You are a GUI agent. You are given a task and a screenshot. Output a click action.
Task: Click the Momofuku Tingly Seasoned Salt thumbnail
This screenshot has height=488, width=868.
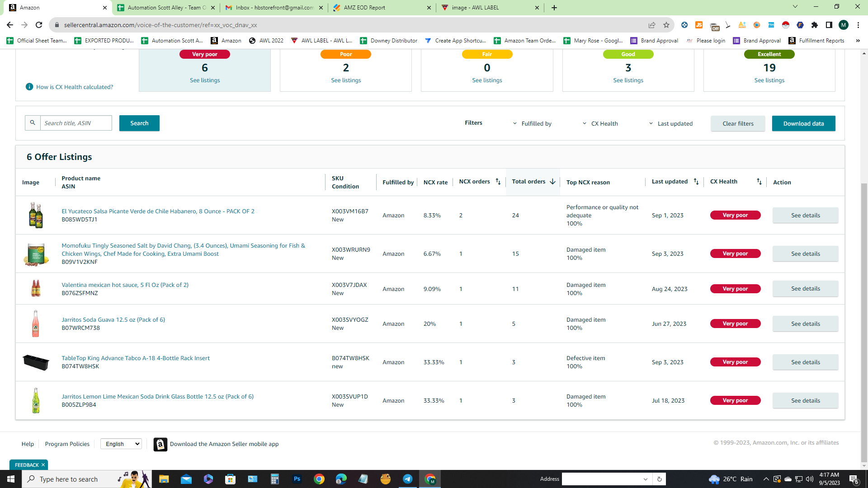[36, 253]
